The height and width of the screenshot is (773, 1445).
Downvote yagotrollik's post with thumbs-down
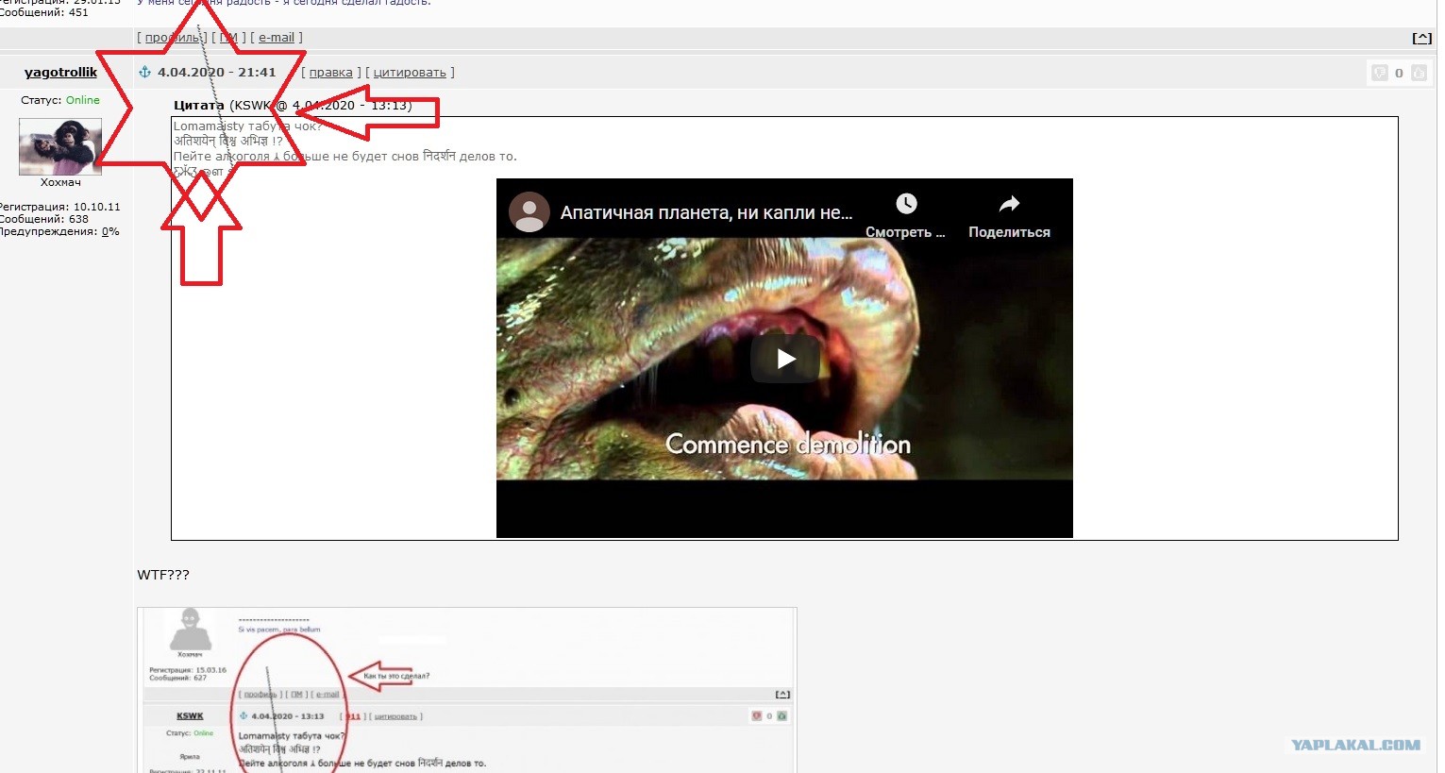click(1380, 73)
